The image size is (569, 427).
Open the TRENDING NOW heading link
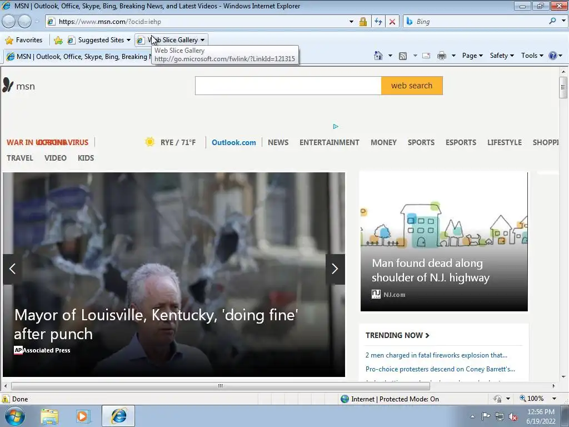tap(397, 335)
